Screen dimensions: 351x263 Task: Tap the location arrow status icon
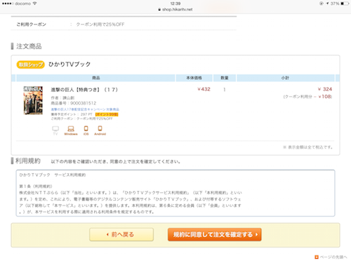327,4
